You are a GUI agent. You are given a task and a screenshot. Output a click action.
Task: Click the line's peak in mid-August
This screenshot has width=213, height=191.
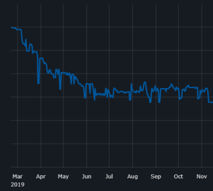(x=145, y=82)
